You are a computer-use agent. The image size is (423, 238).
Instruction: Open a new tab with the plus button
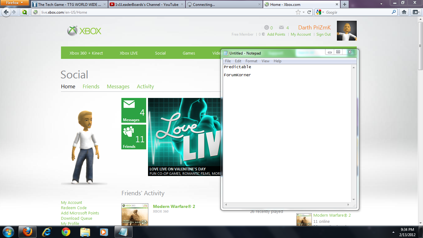344,4
